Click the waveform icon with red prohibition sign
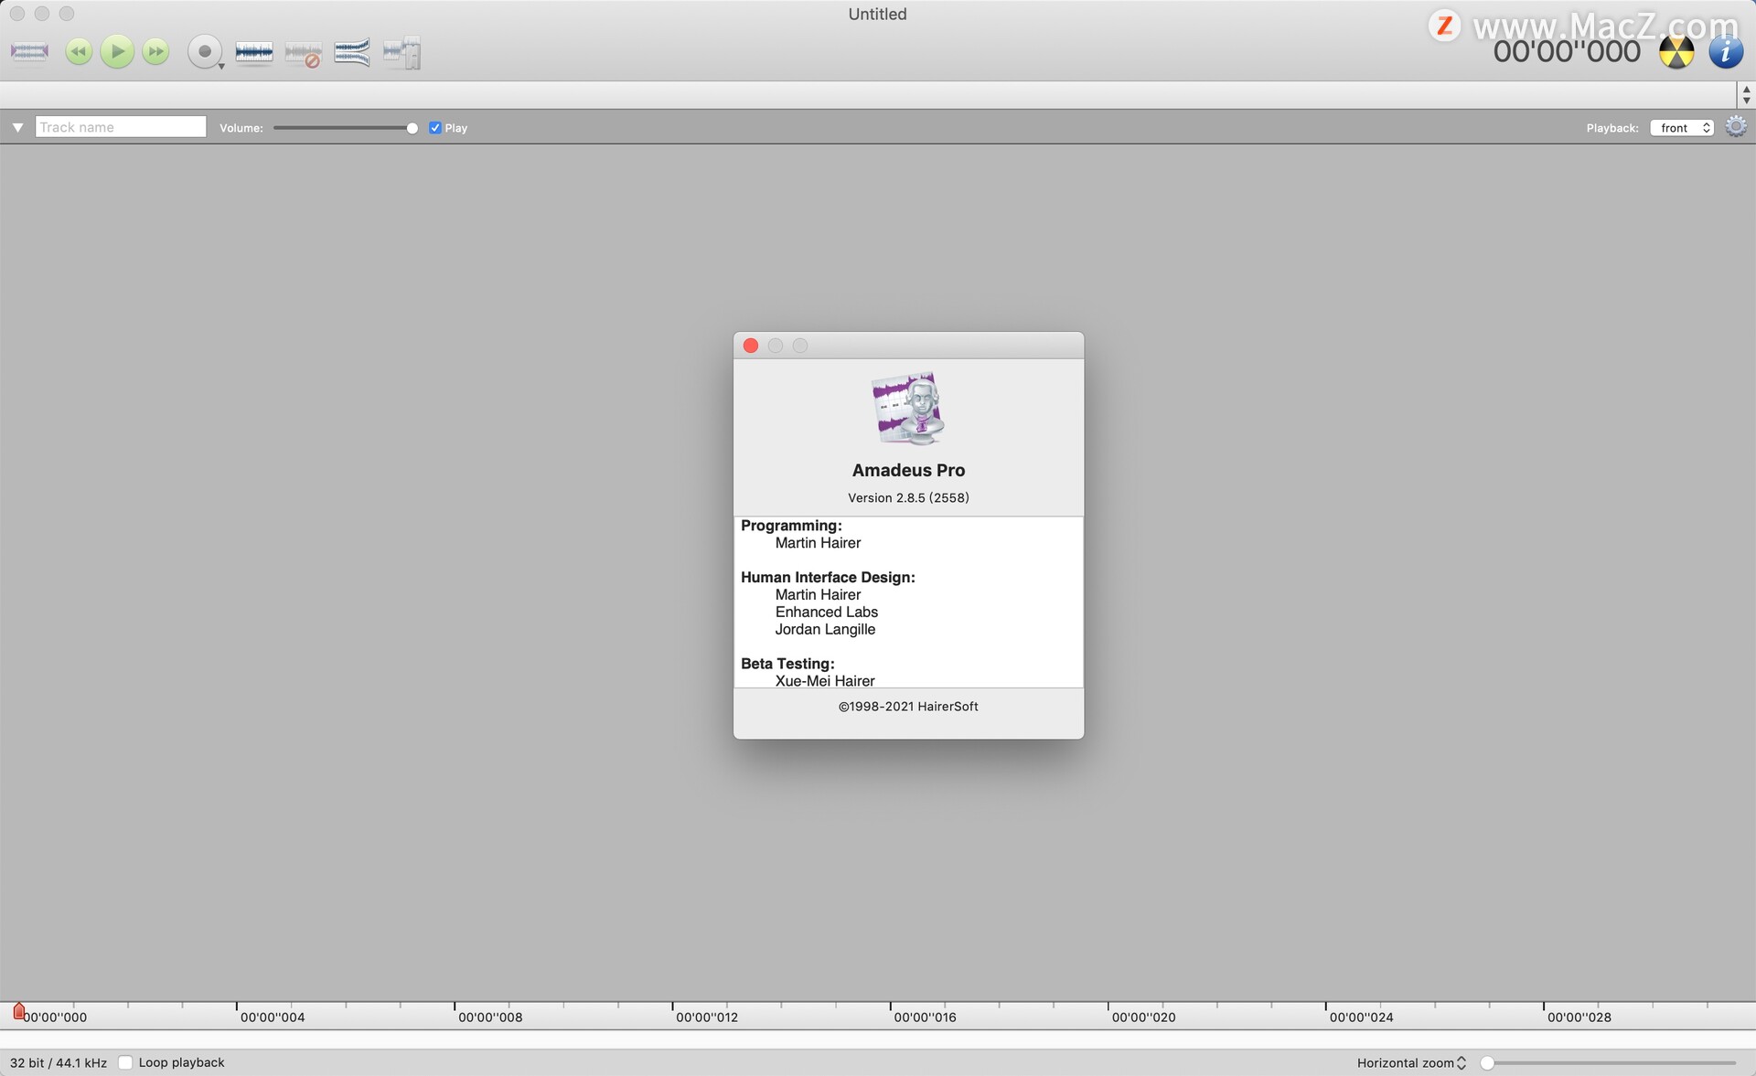This screenshot has width=1756, height=1076. pos(304,54)
